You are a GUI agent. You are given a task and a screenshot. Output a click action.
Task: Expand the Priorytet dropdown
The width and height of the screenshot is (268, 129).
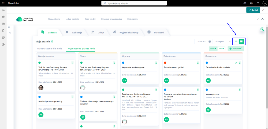[223, 42]
